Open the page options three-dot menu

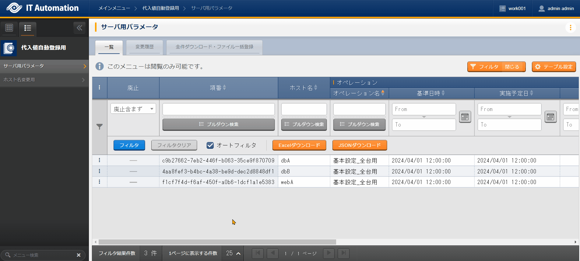pyautogui.click(x=570, y=28)
